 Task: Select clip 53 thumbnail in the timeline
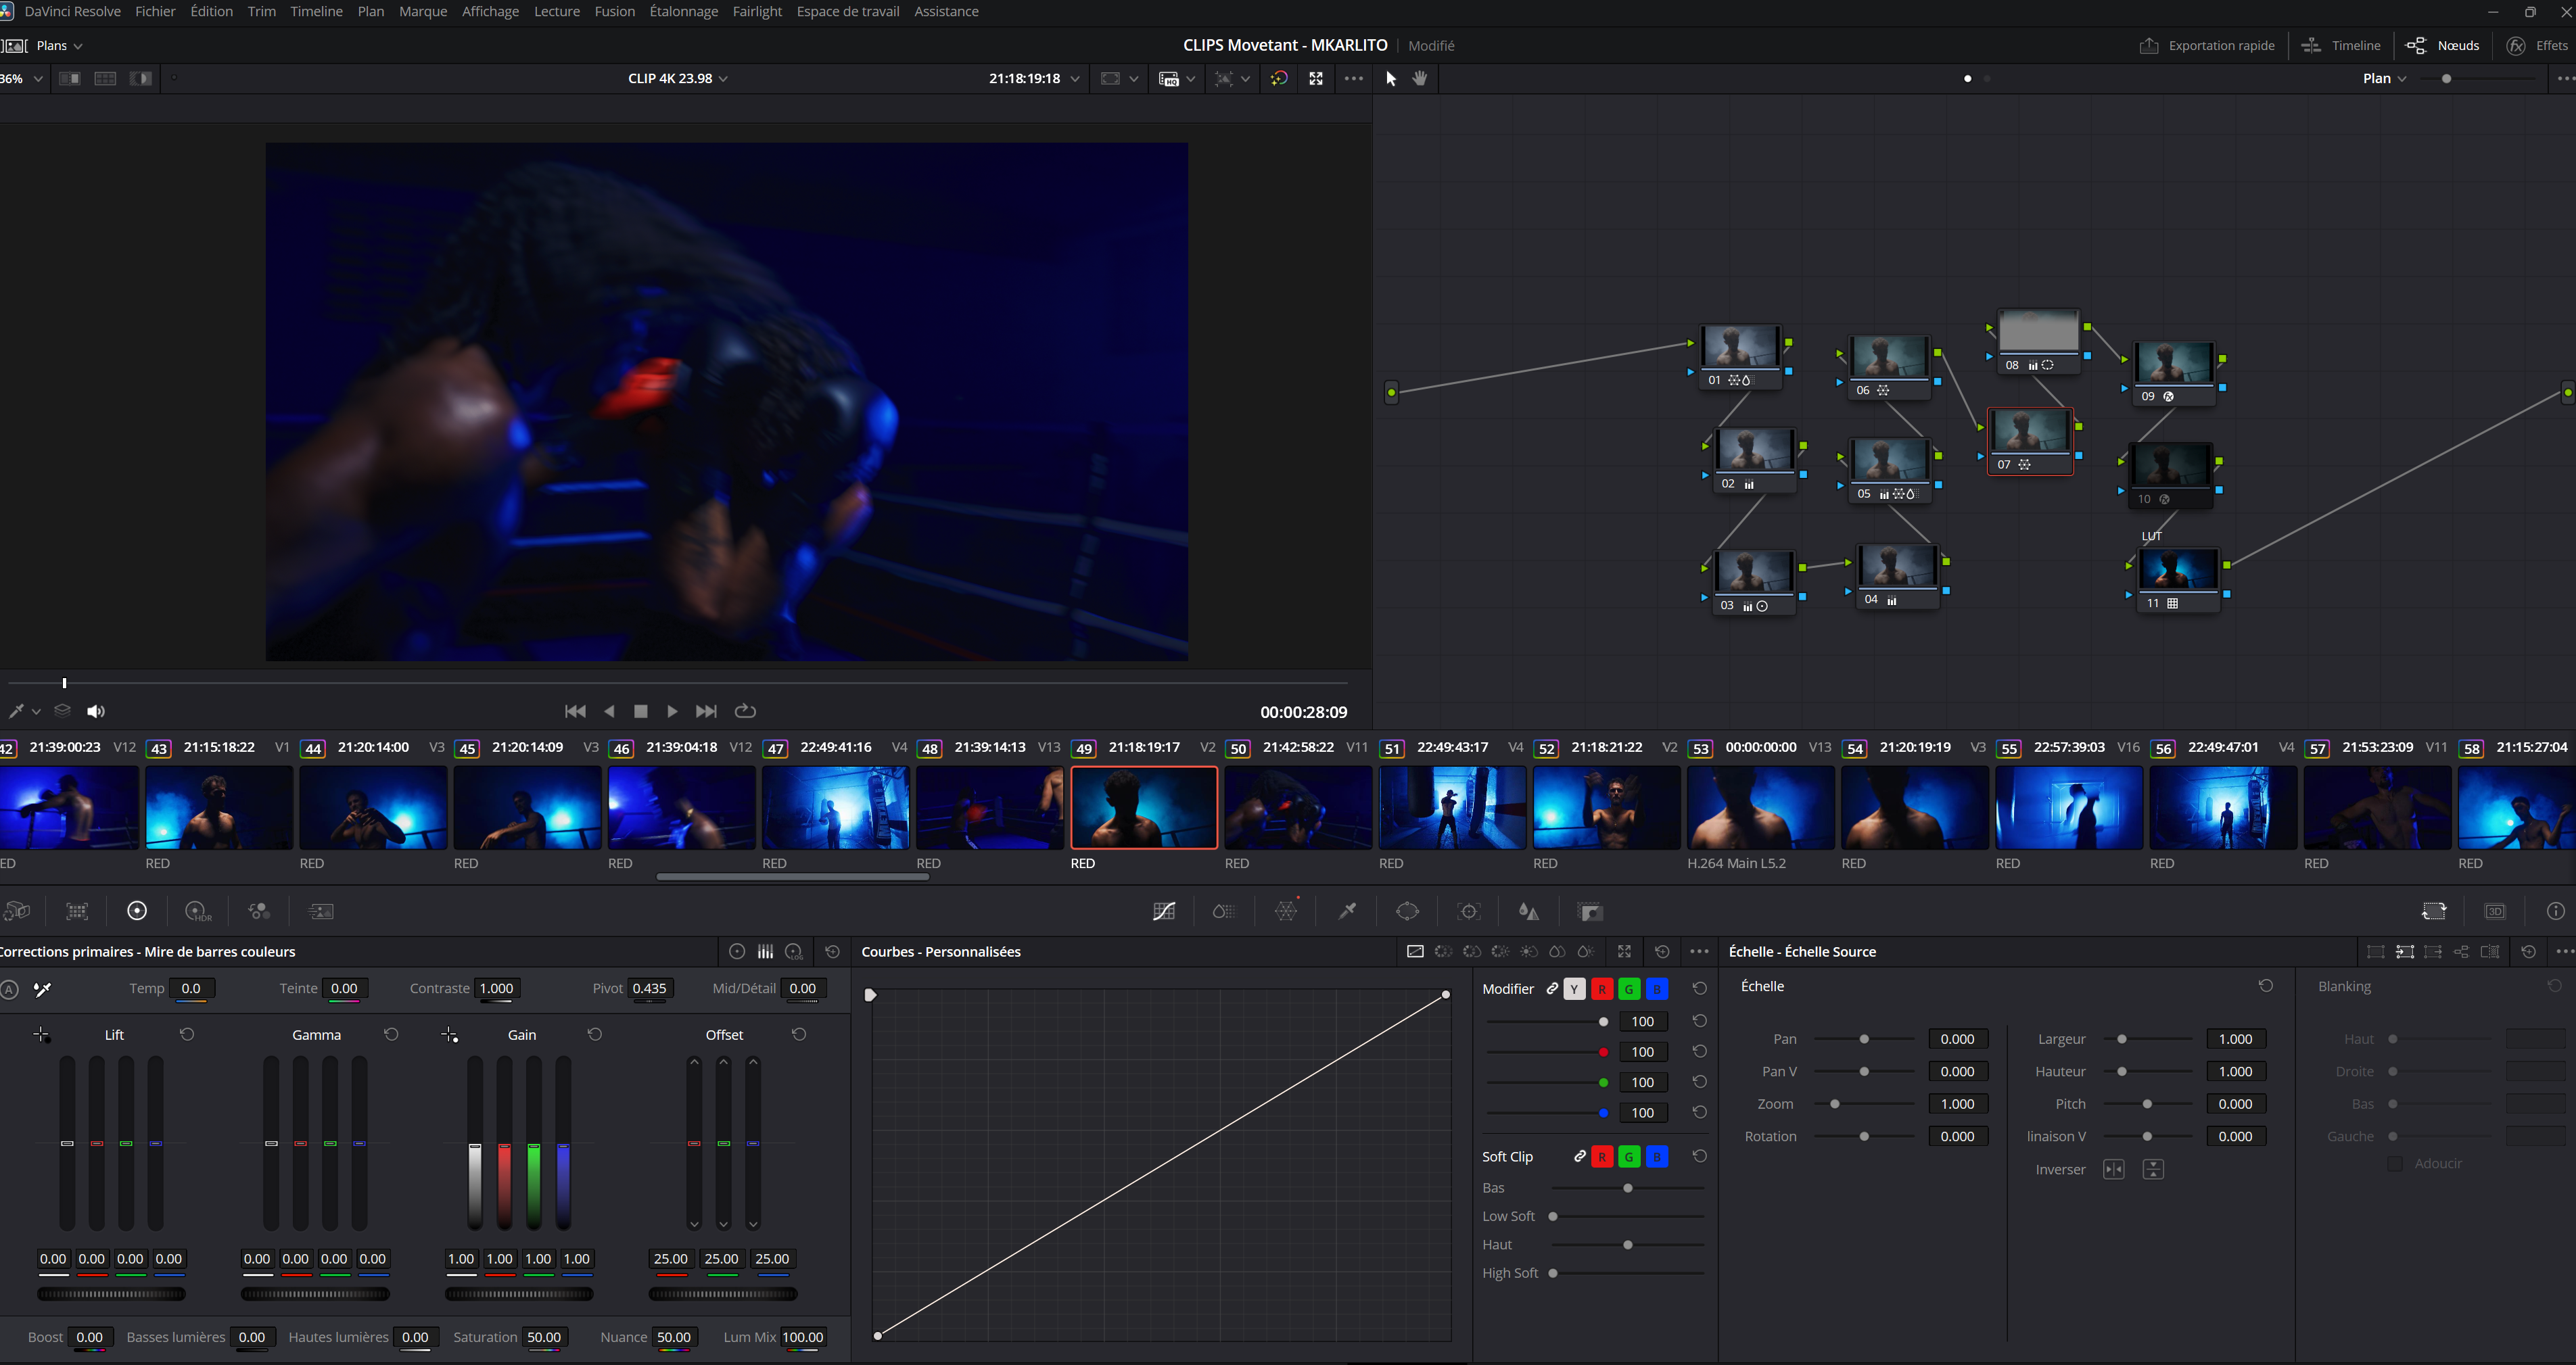click(1760, 807)
